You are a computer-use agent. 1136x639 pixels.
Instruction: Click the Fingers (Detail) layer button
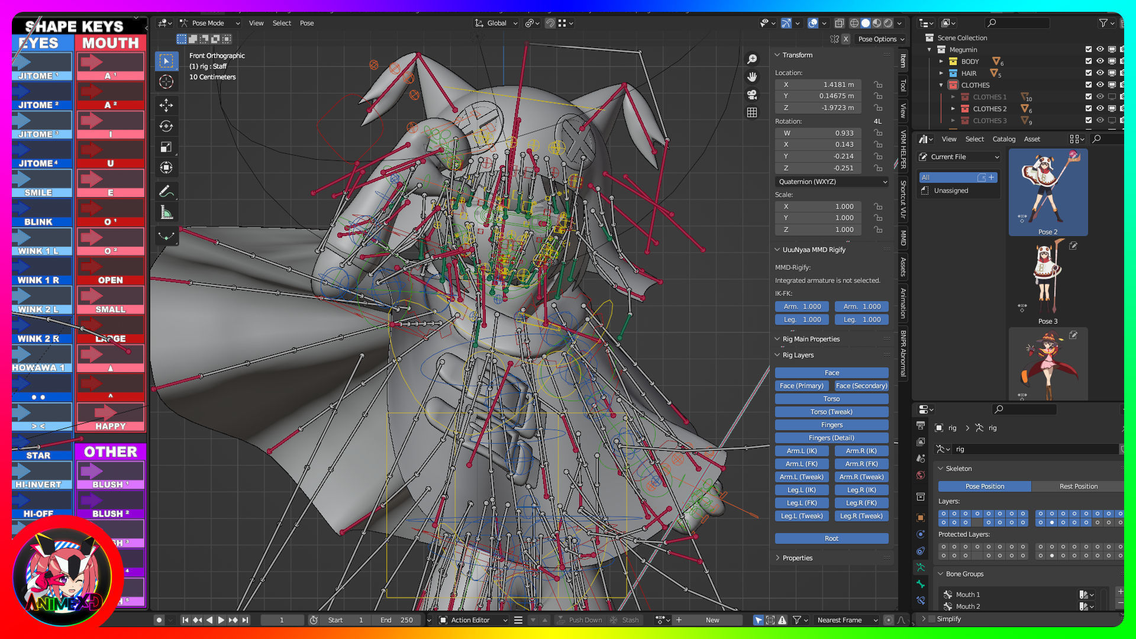(x=831, y=438)
